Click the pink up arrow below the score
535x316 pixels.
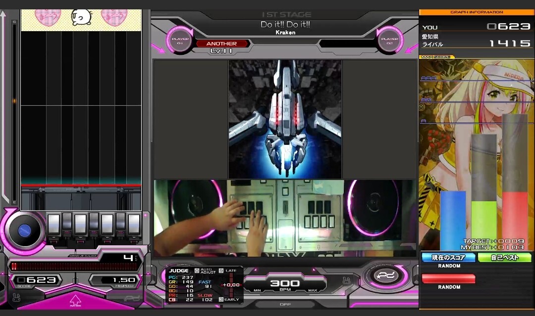tap(75, 300)
